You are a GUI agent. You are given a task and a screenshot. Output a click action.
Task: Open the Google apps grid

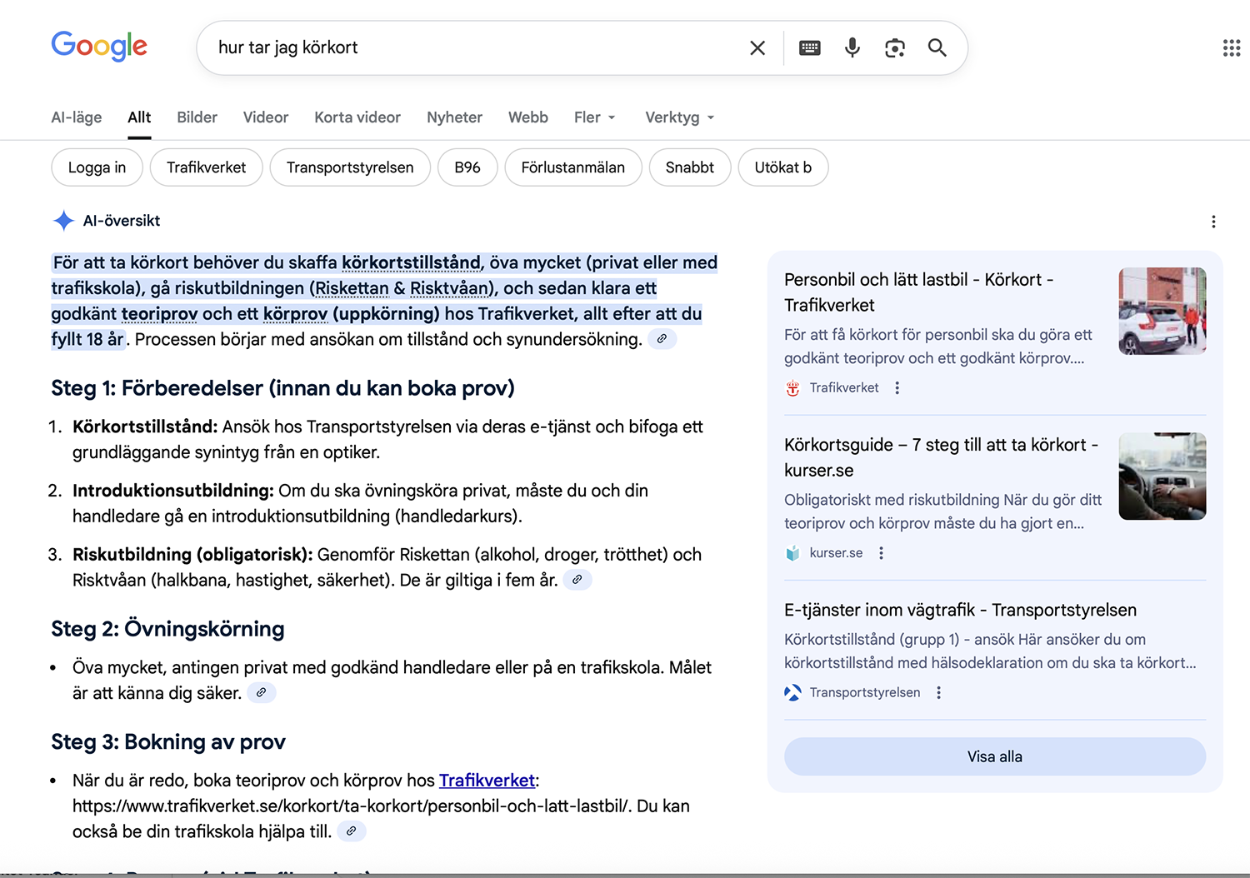click(1231, 48)
